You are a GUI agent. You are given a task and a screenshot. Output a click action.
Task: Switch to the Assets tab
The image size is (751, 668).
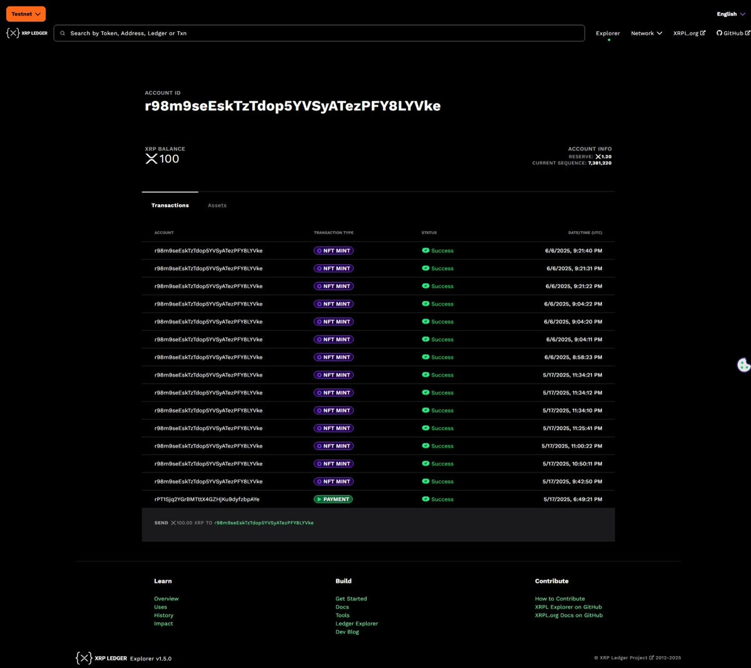[x=217, y=205]
